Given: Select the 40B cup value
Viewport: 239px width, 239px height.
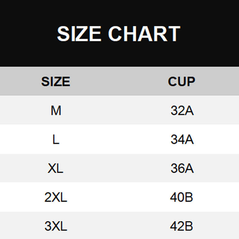Looking at the screenshot, I should coord(182,197).
